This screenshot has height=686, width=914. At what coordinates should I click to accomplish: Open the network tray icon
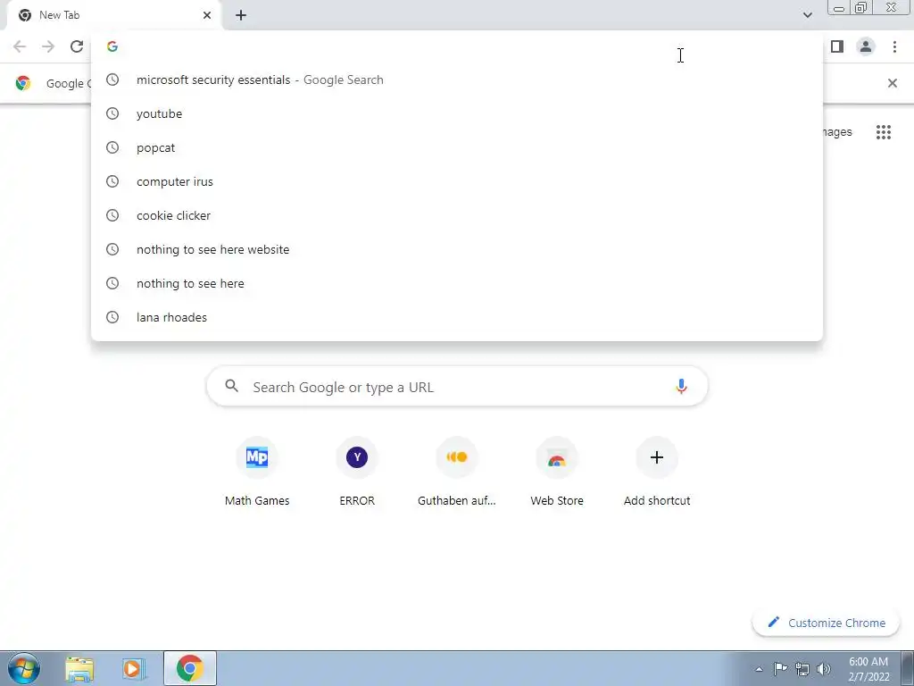802,668
